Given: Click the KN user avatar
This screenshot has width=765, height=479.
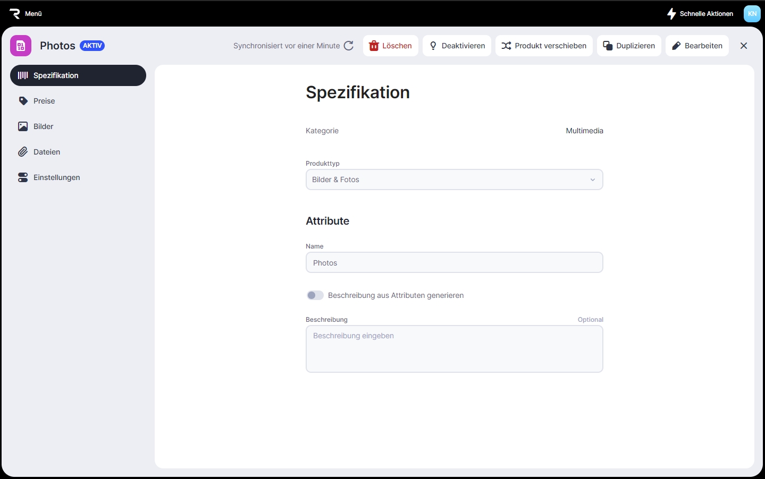Looking at the screenshot, I should click(752, 14).
